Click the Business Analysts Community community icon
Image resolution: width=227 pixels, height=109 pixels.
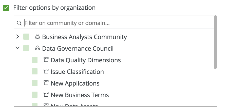pos(37,37)
